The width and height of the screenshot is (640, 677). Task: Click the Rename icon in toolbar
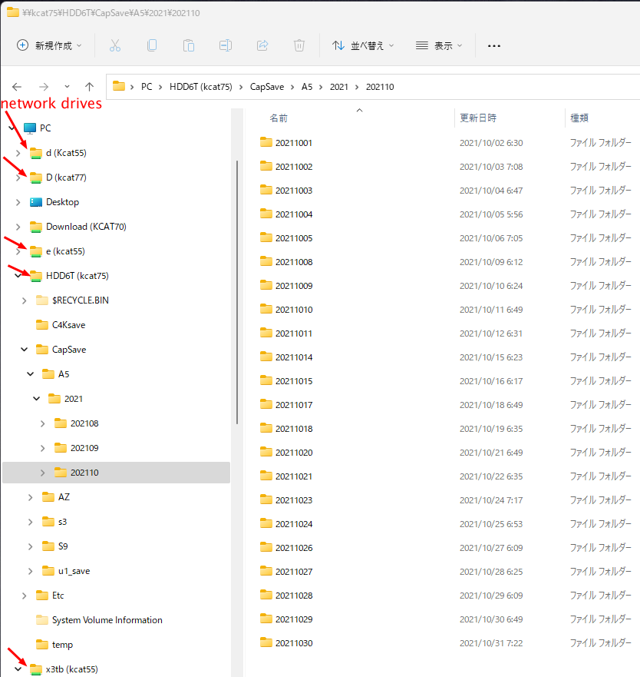[226, 45]
